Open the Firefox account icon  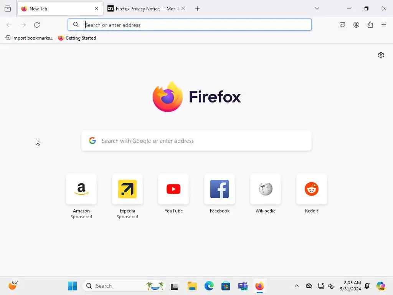click(x=356, y=25)
